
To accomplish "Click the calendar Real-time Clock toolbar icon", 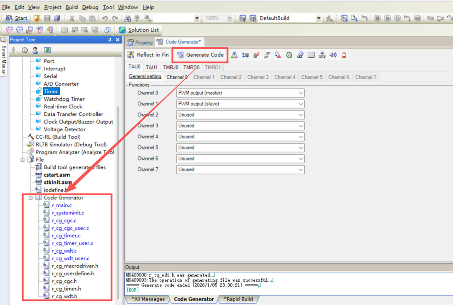I will [311, 55].
